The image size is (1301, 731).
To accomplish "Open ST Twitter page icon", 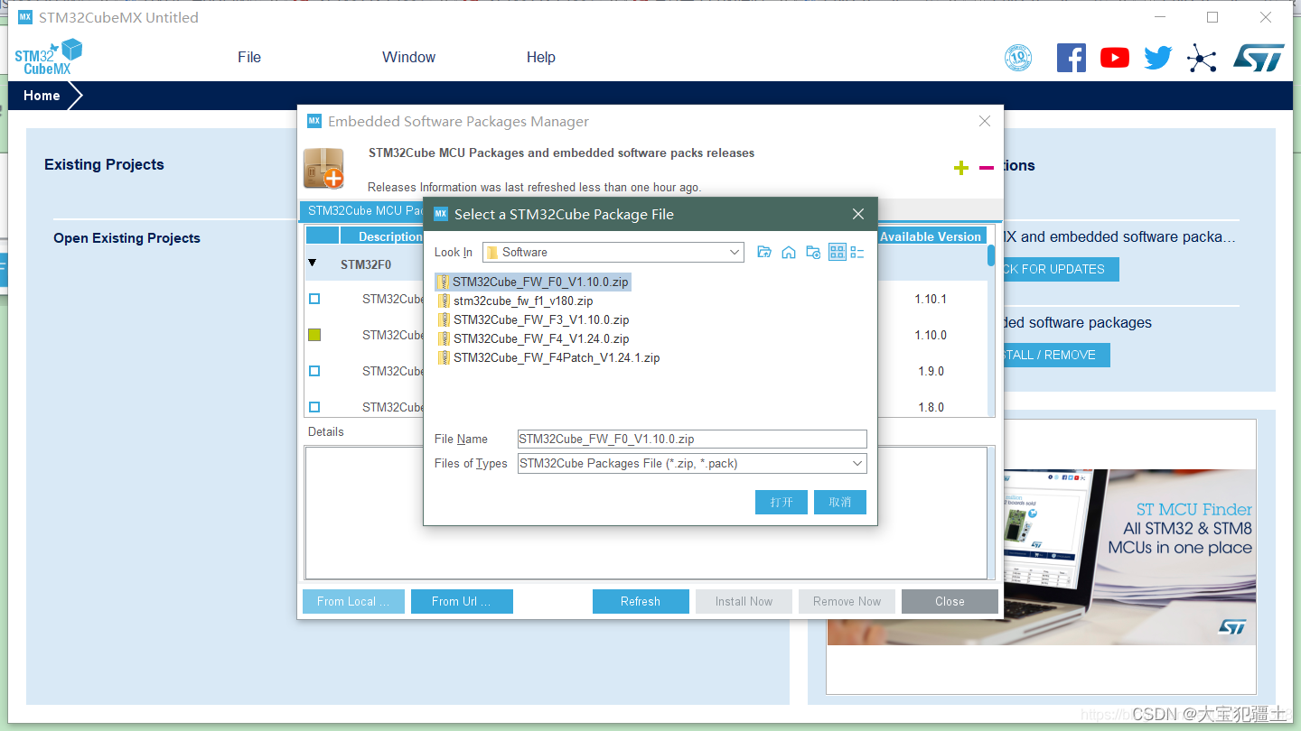I will click(1158, 58).
